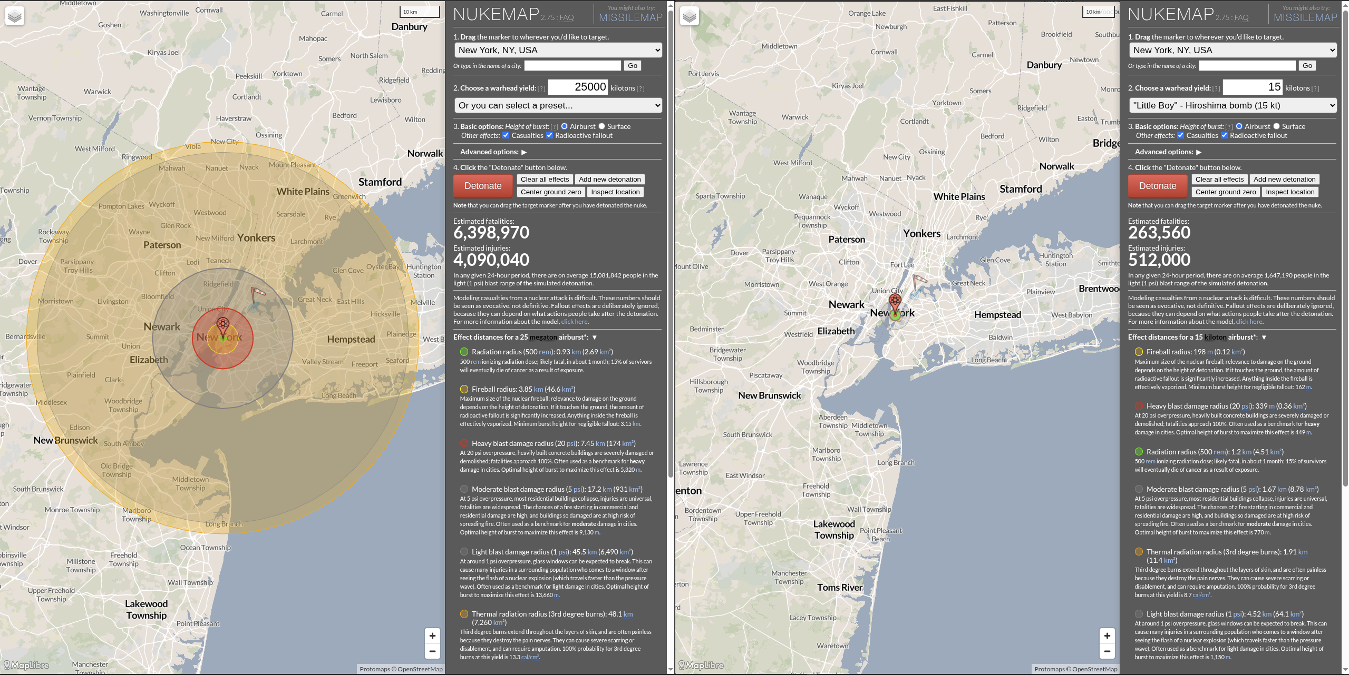Click Center ground zero in right panel
The width and height of the screenshot is (1349, 675).
point(1226,192)
